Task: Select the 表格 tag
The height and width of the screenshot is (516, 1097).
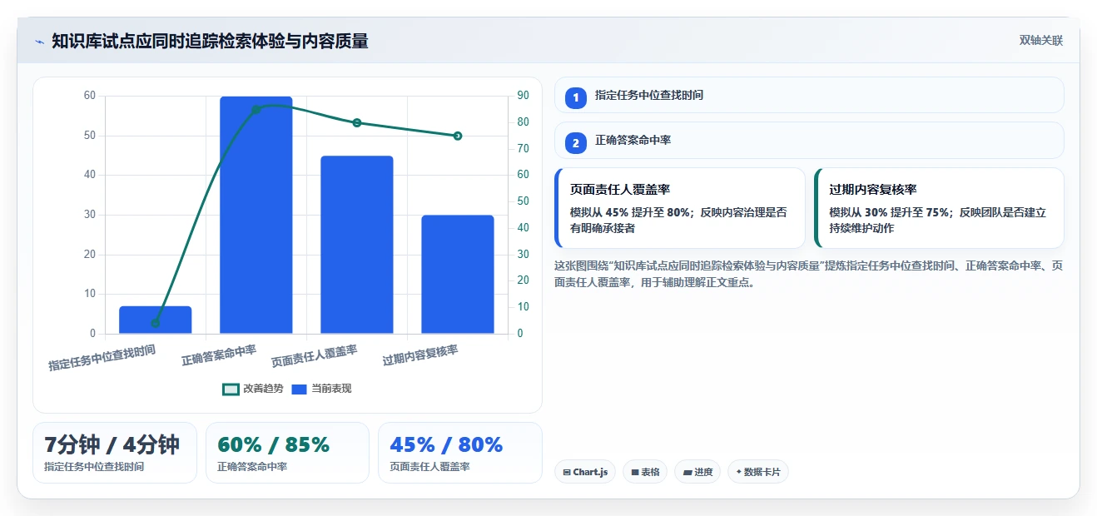Action: point(645,472)
